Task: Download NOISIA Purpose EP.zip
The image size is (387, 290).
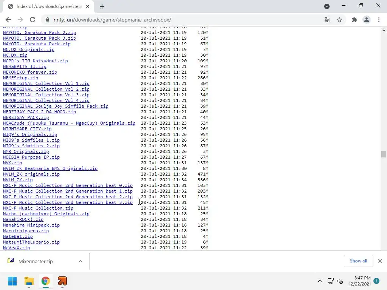Action: point(31,157)
